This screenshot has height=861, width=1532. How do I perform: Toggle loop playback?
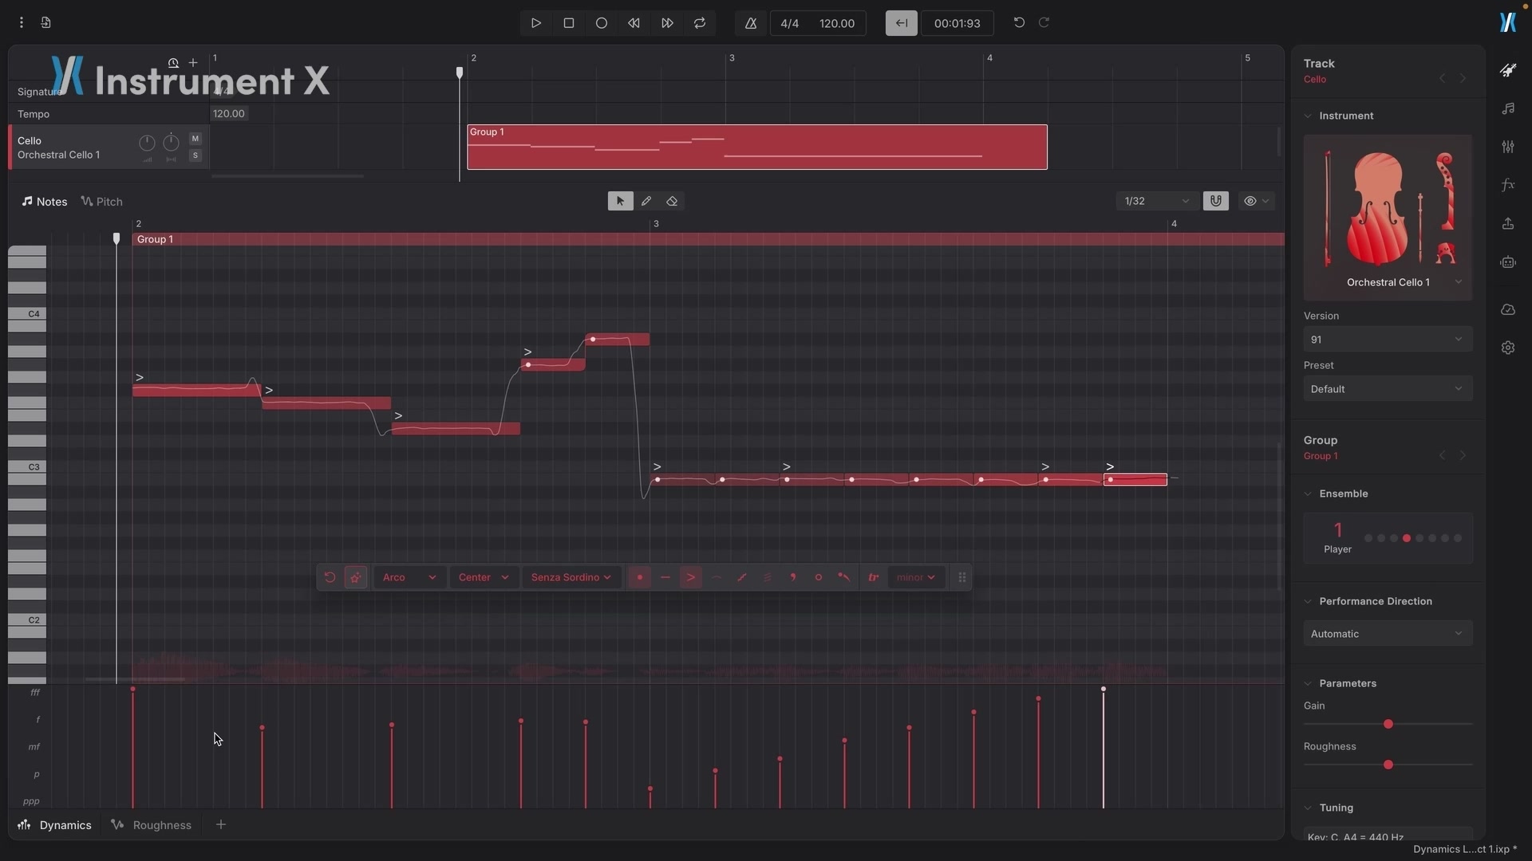click(x=700, y=23)
